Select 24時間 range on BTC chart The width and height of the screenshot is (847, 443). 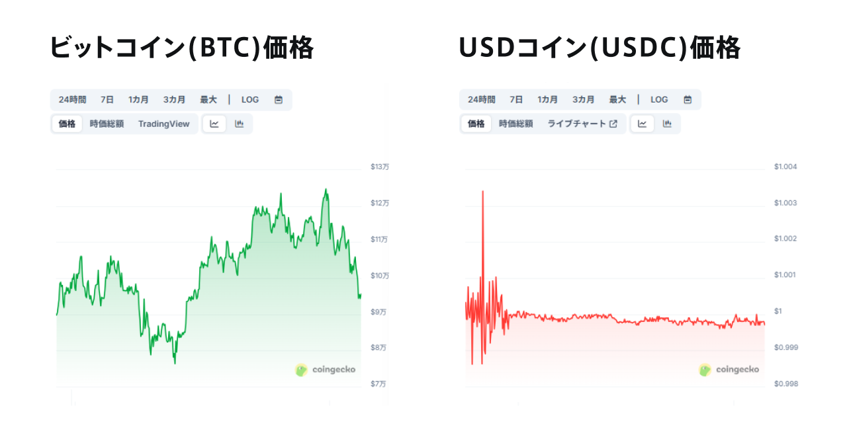click(72, 100)
